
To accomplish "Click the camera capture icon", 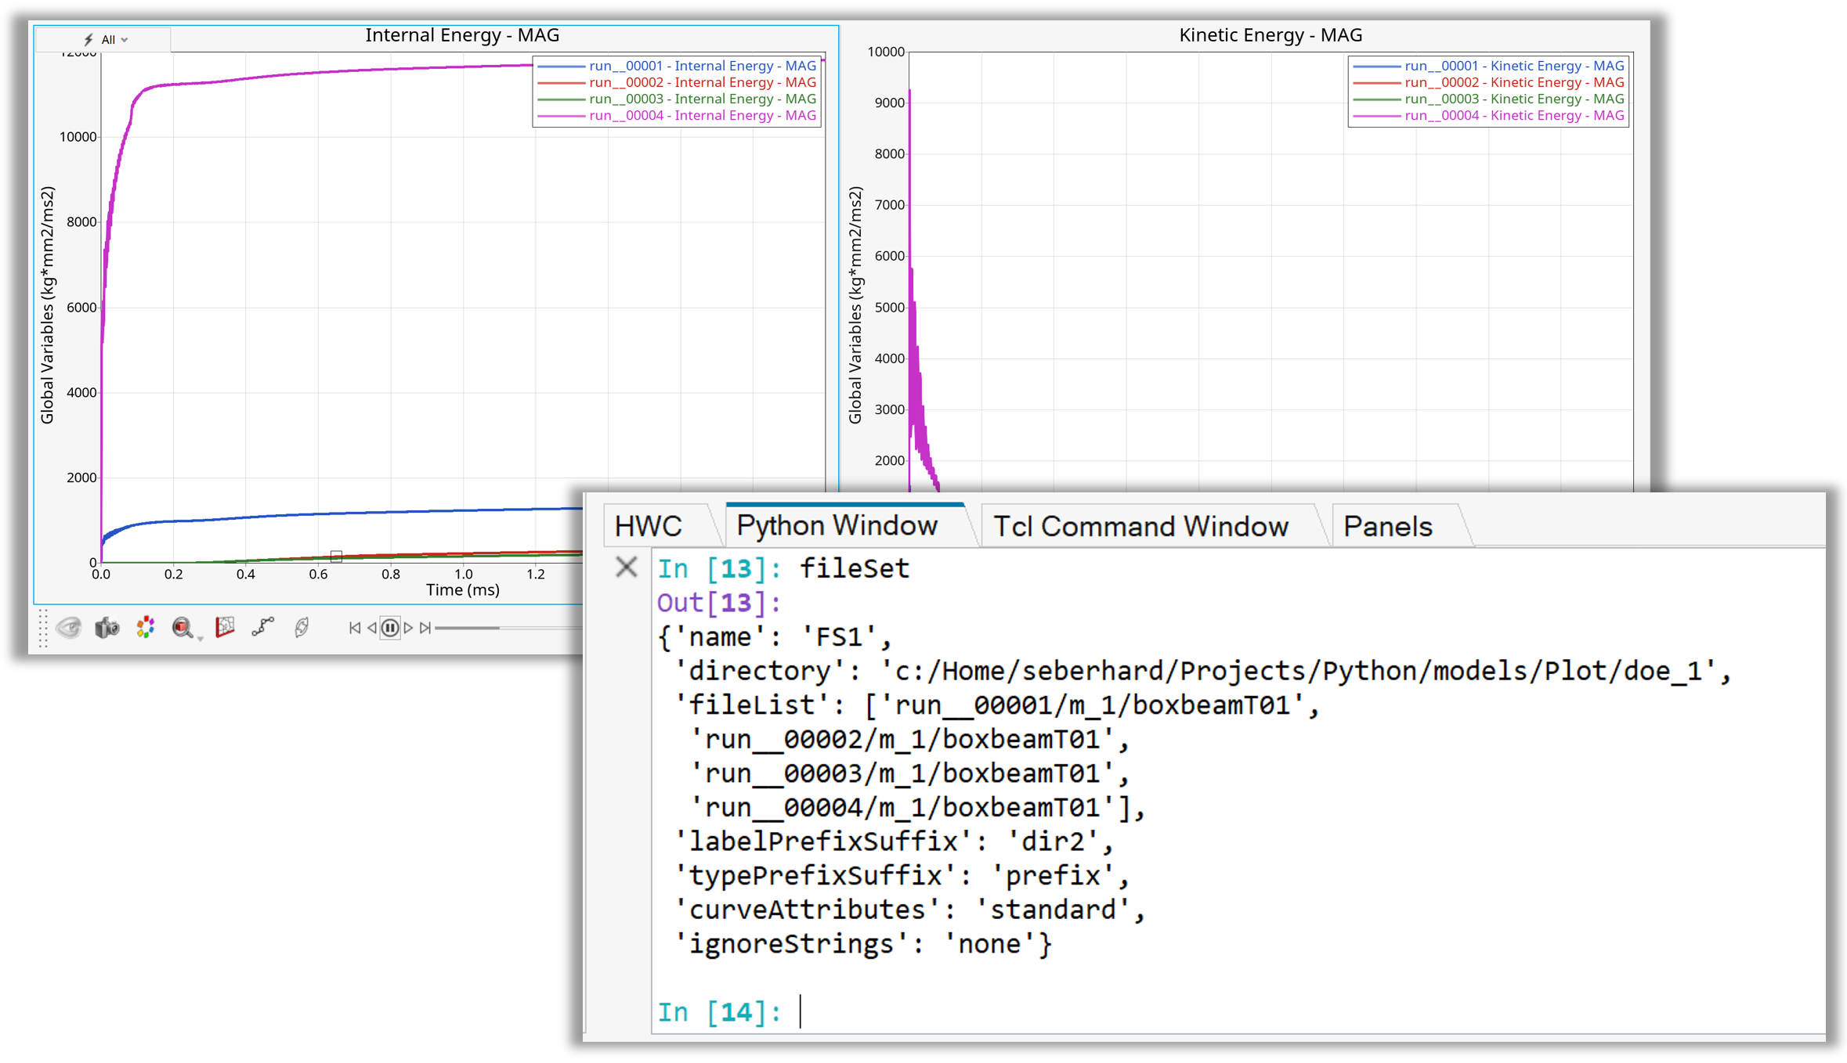I will pos(107,627).
